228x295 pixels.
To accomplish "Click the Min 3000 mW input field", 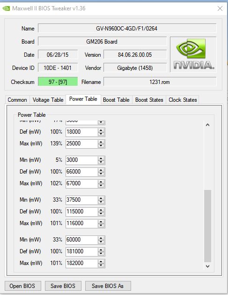I will click(x=82, y=160).
